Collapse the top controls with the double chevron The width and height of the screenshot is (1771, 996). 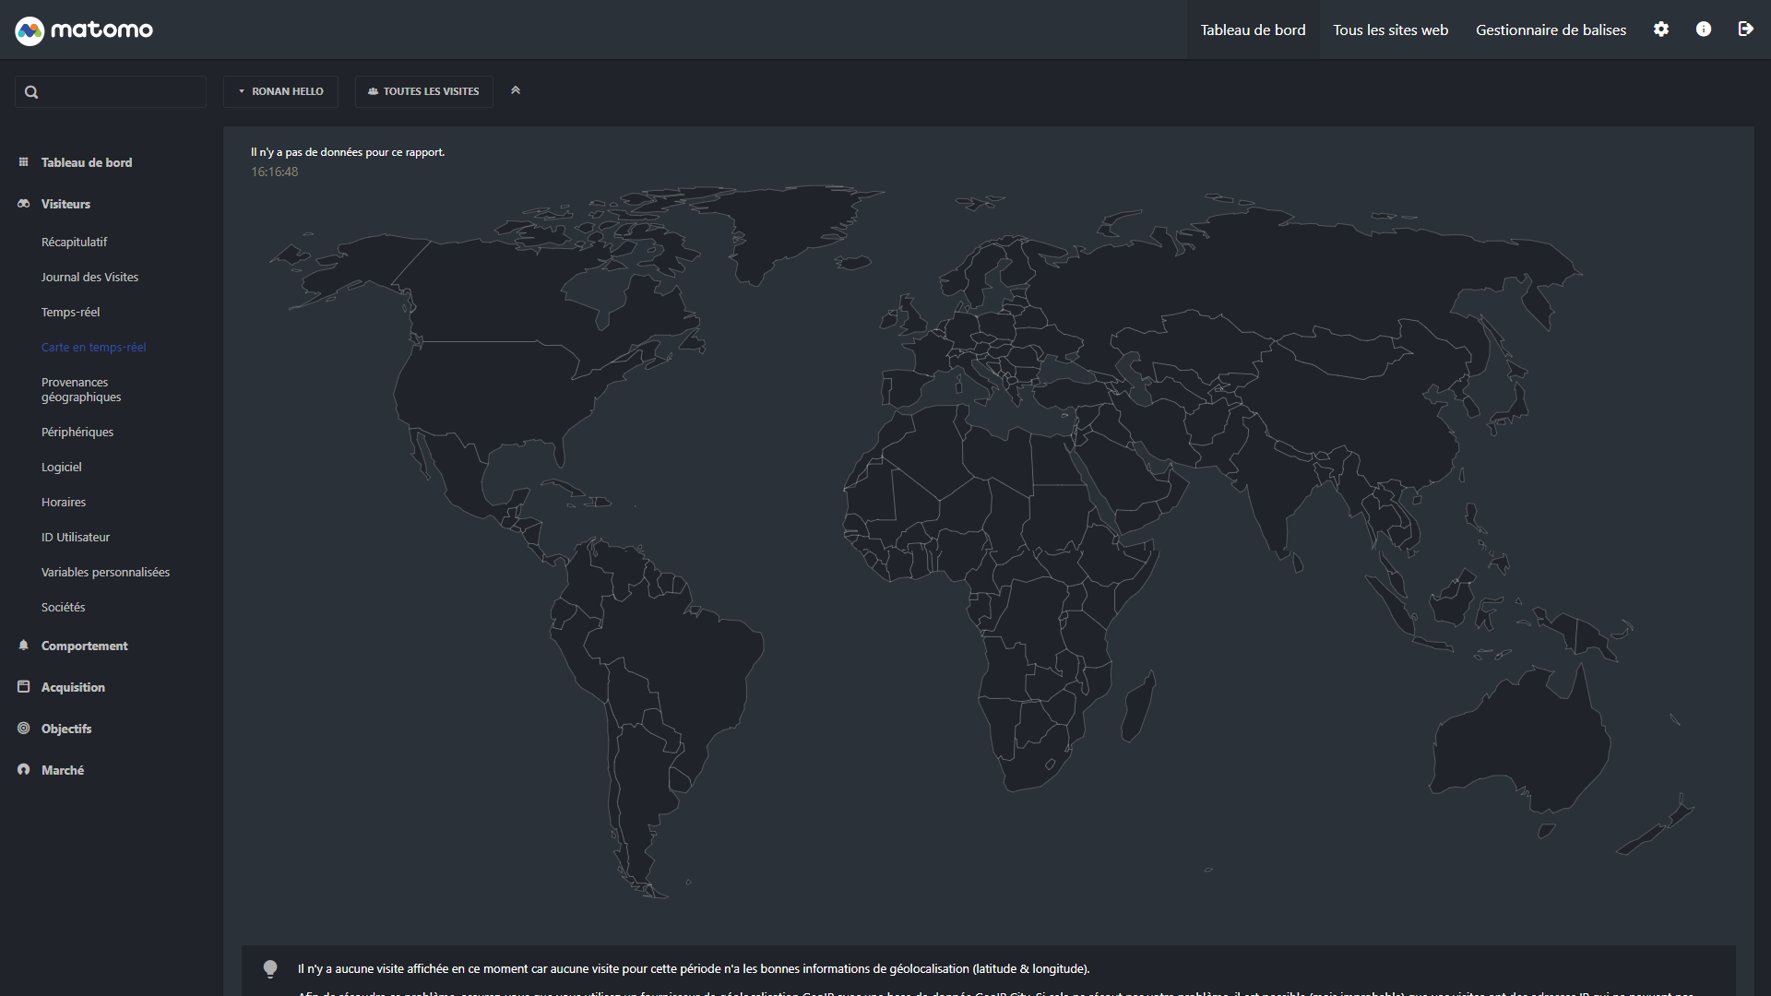(516, 90)
